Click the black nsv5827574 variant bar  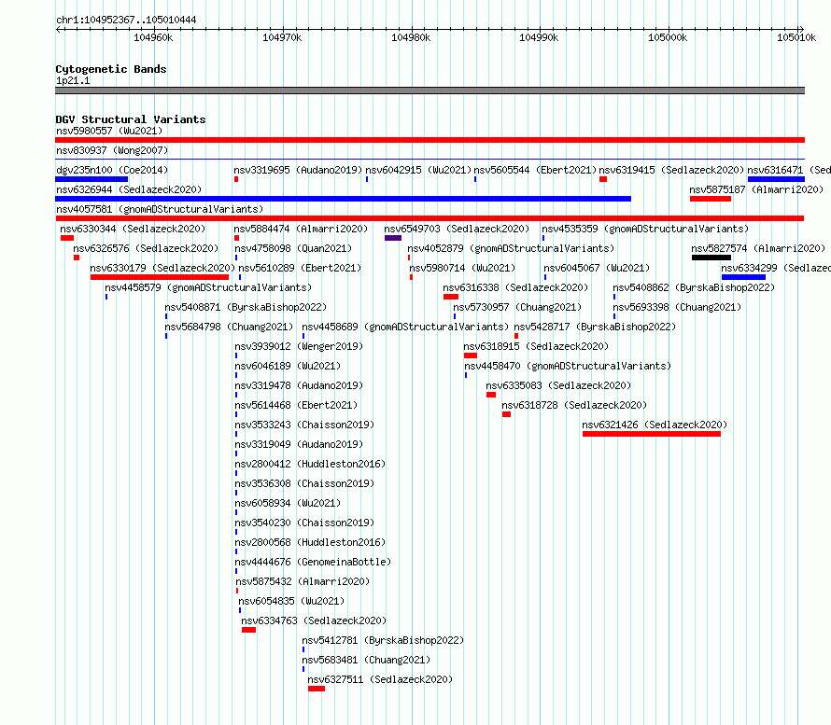coord(711,258)
